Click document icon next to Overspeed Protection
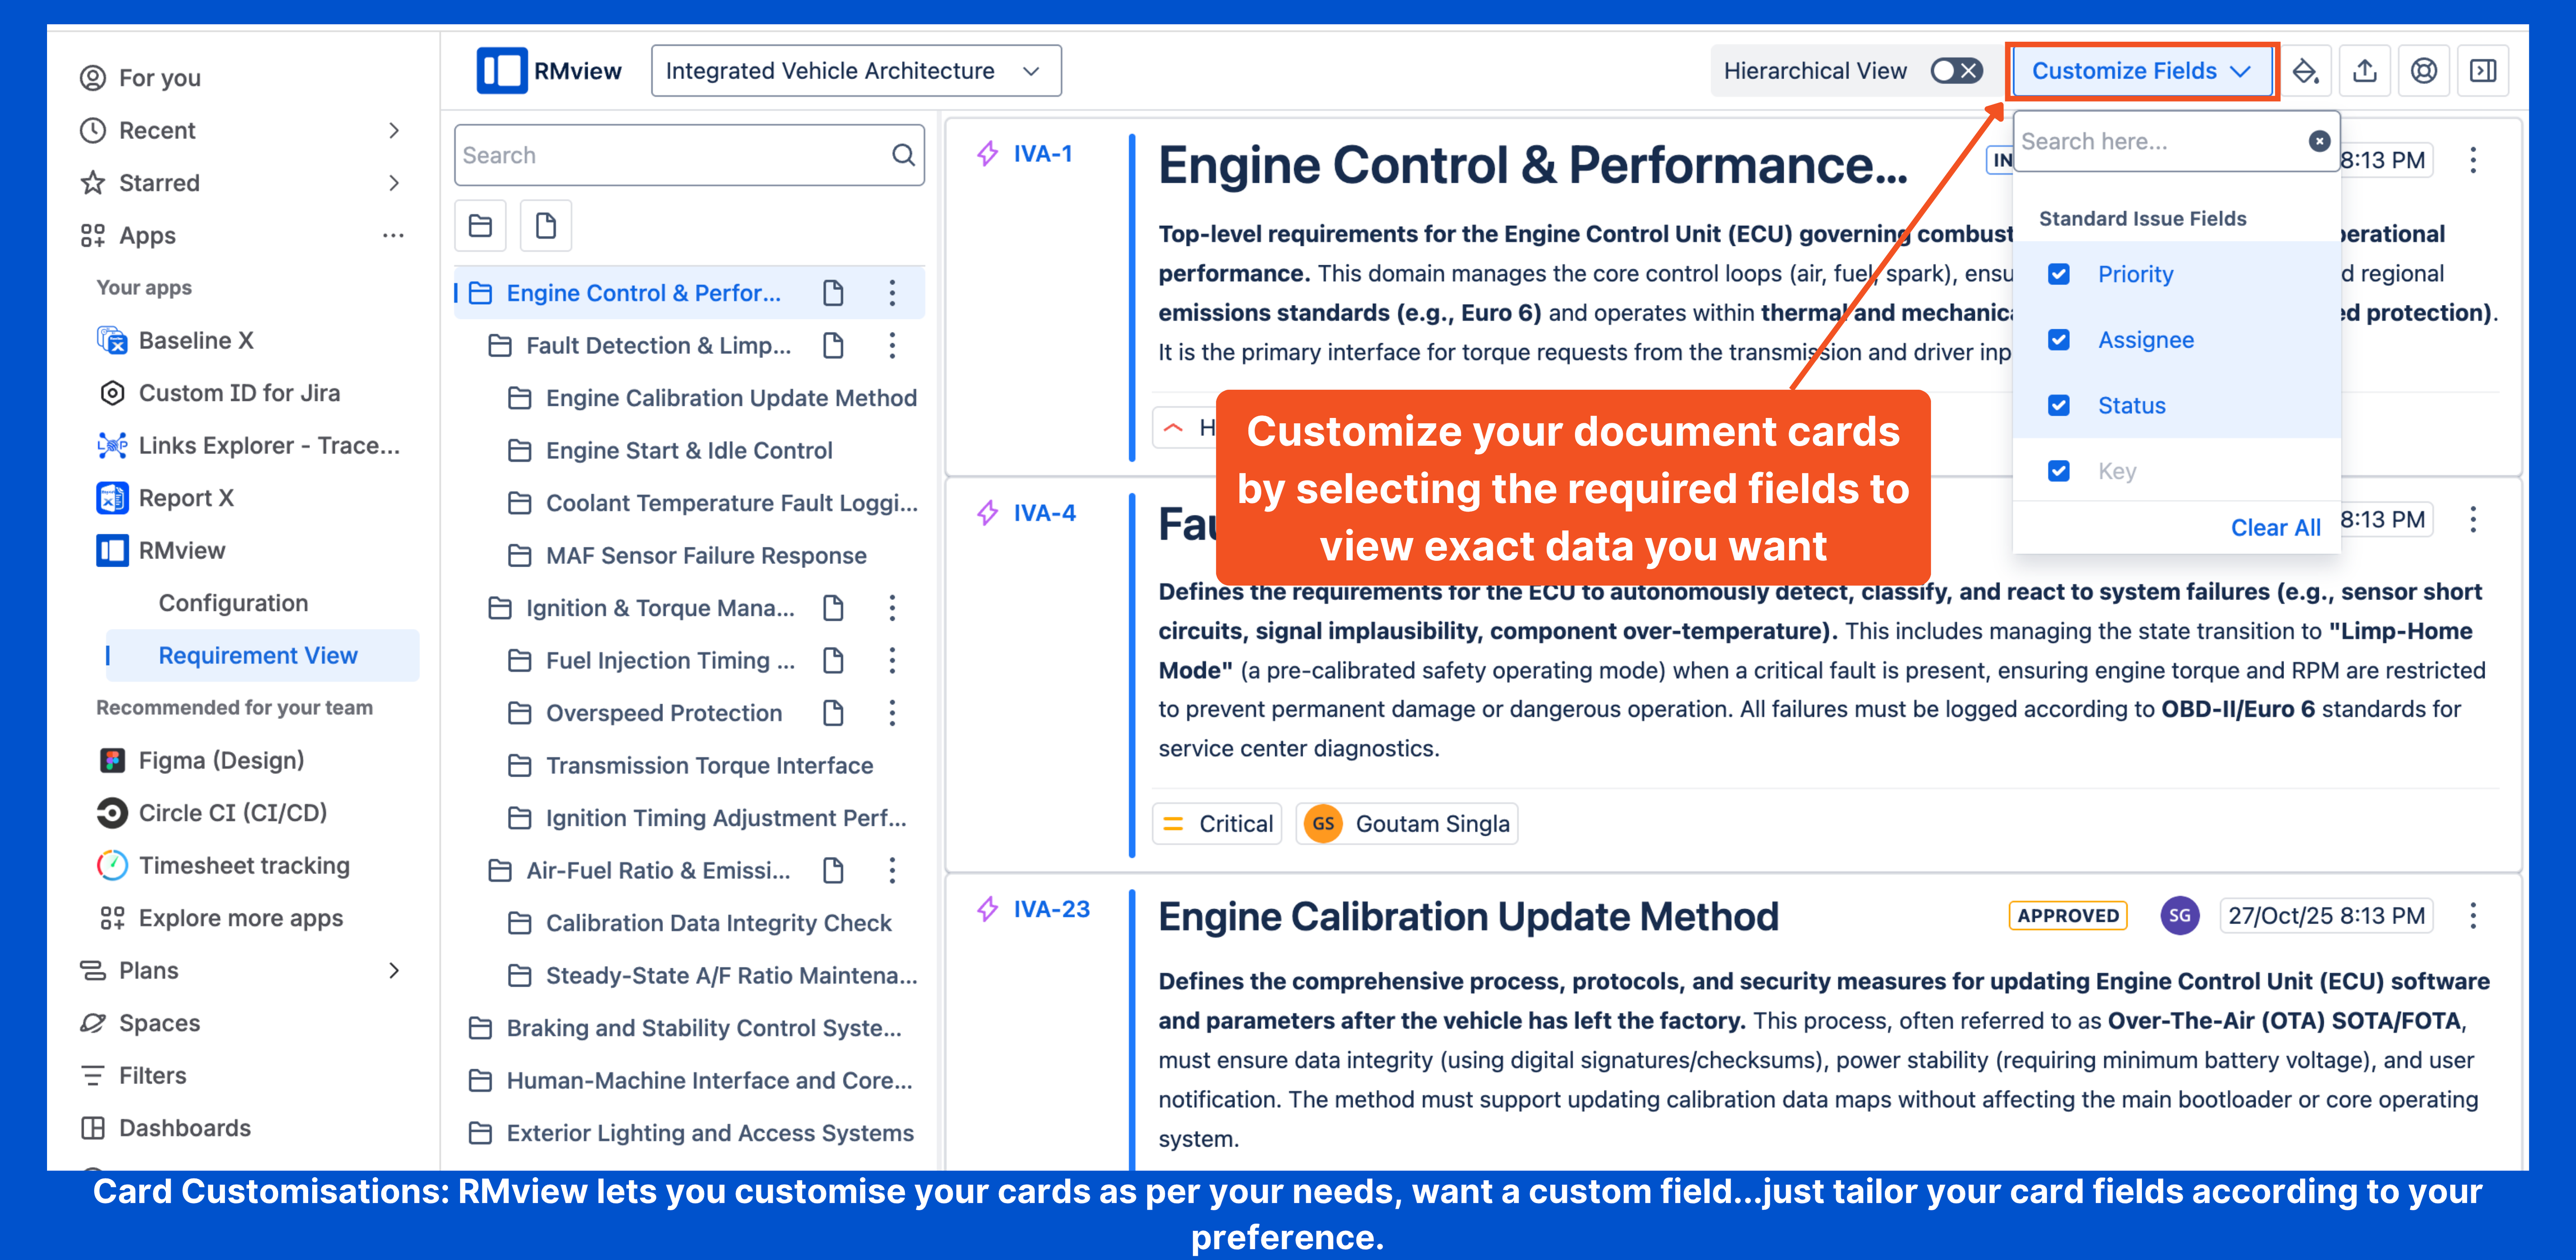2576x1260 pixels. coord(832,713)
